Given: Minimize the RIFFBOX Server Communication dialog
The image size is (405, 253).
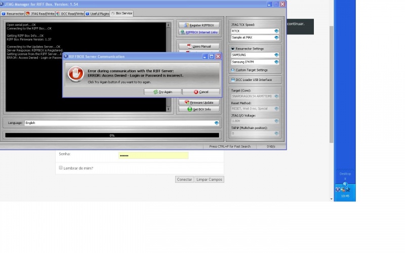Looking at the screenshot, I should pyautogui.click(x=205, y=56).
